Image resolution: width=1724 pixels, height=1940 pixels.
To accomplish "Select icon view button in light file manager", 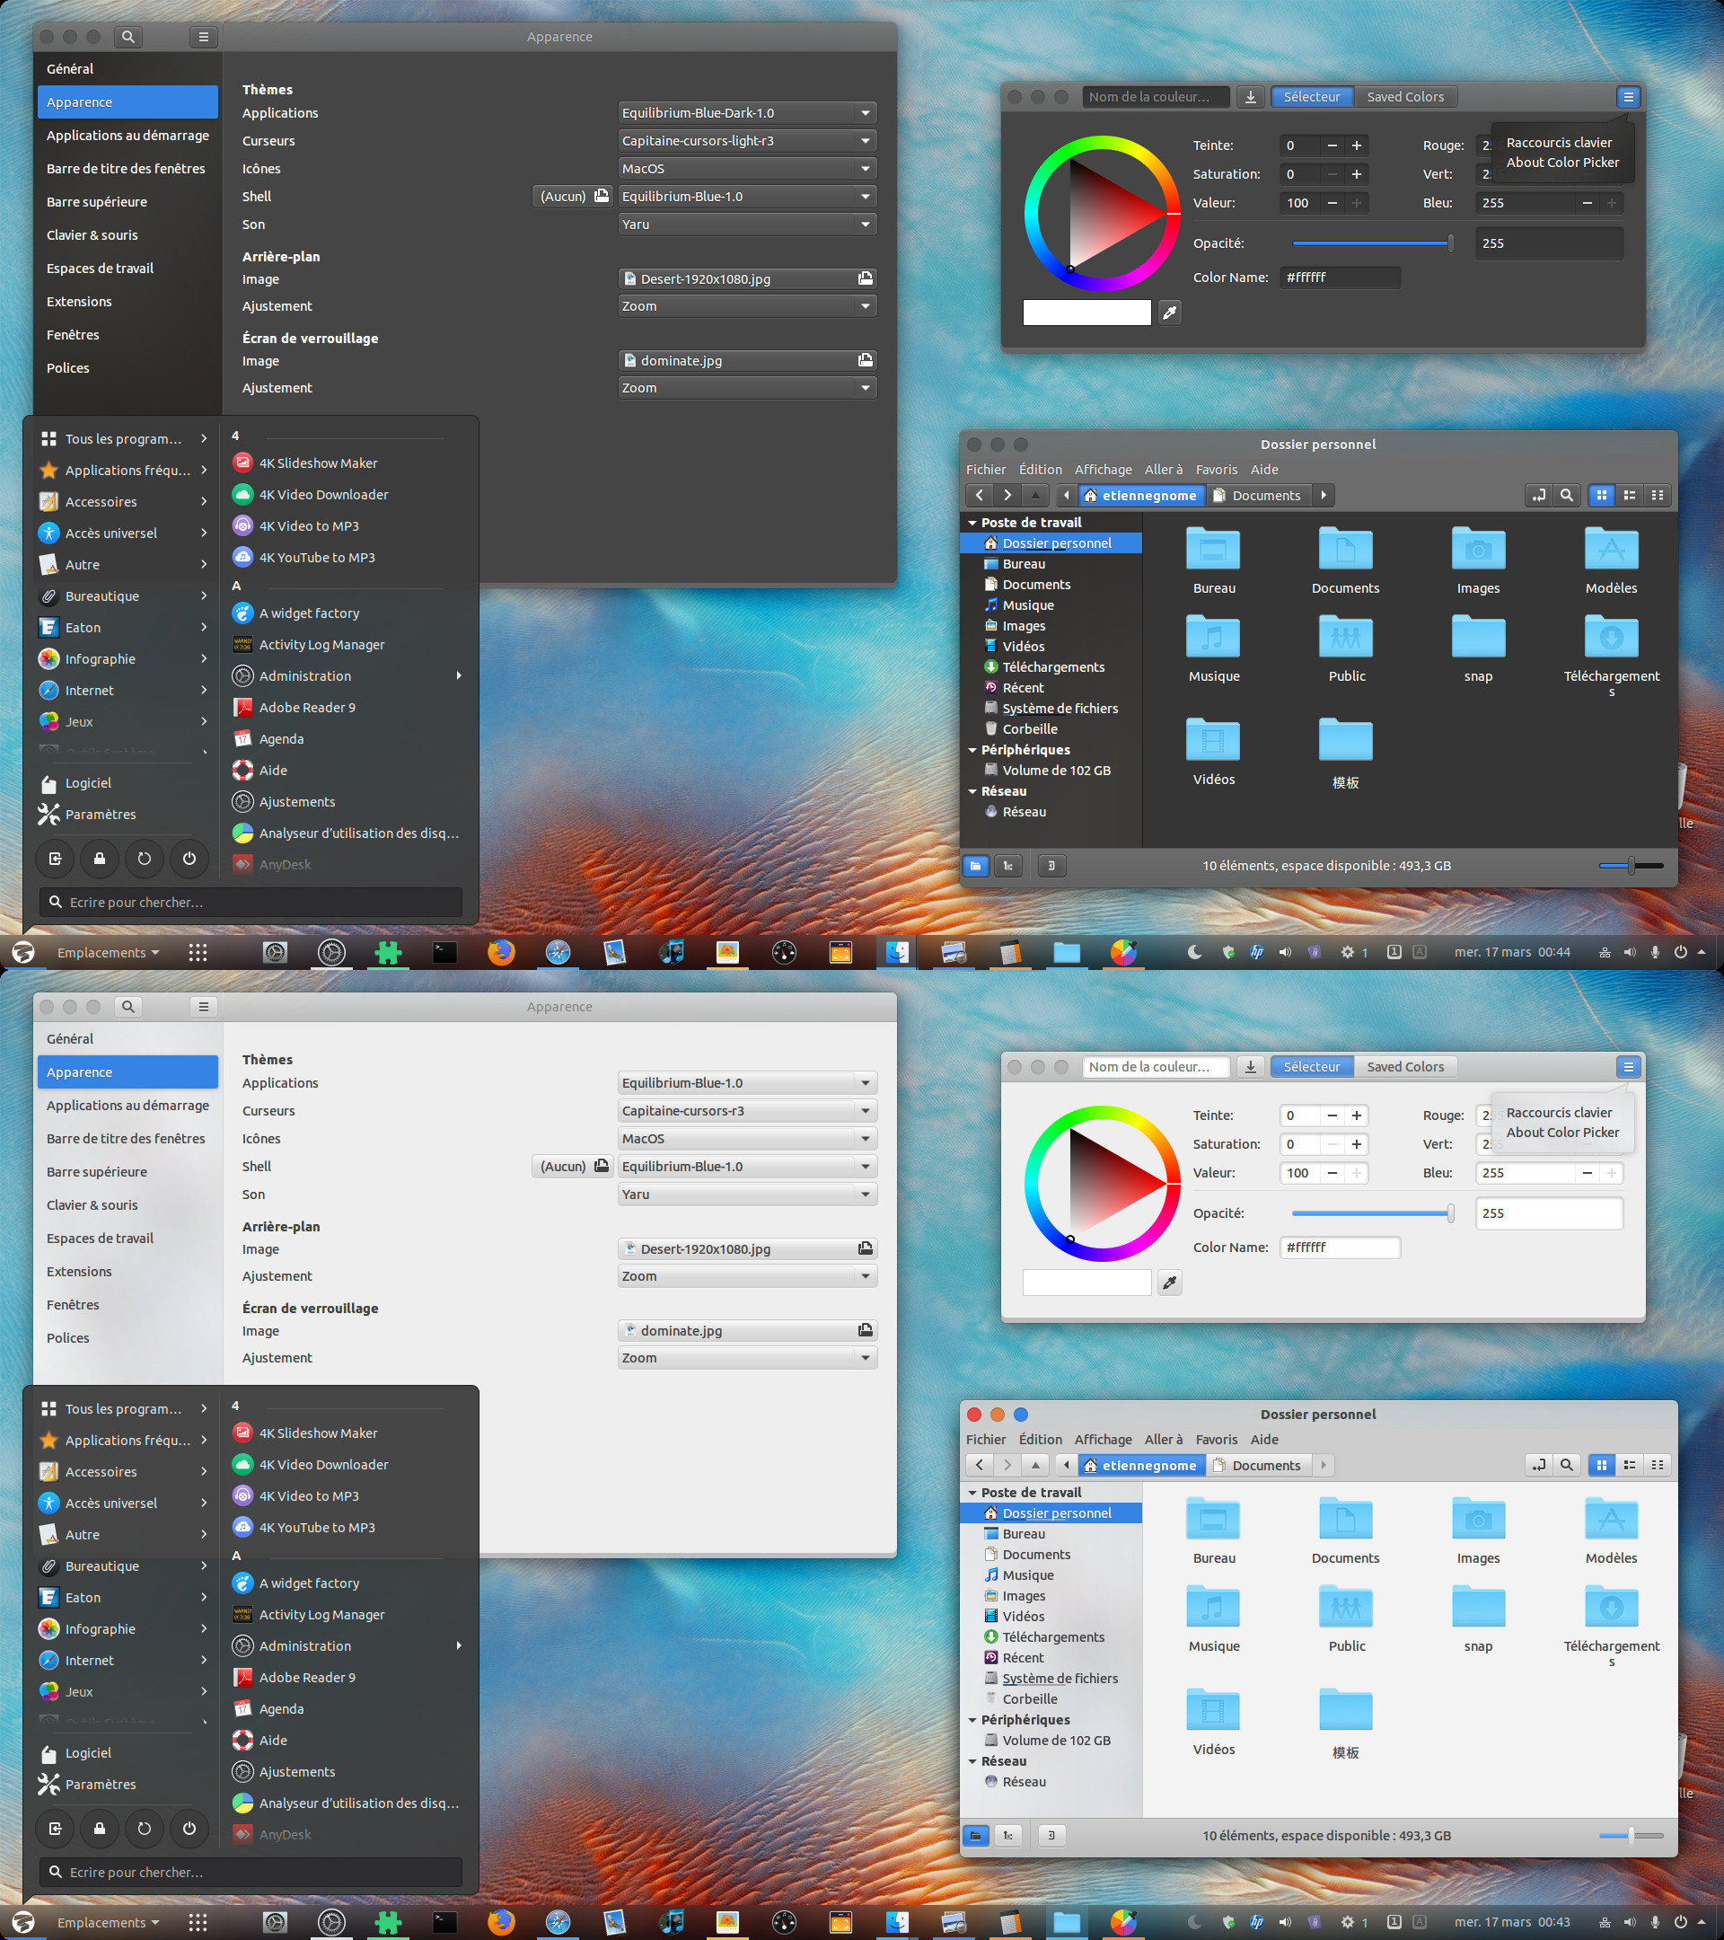I will 1602,1466.
